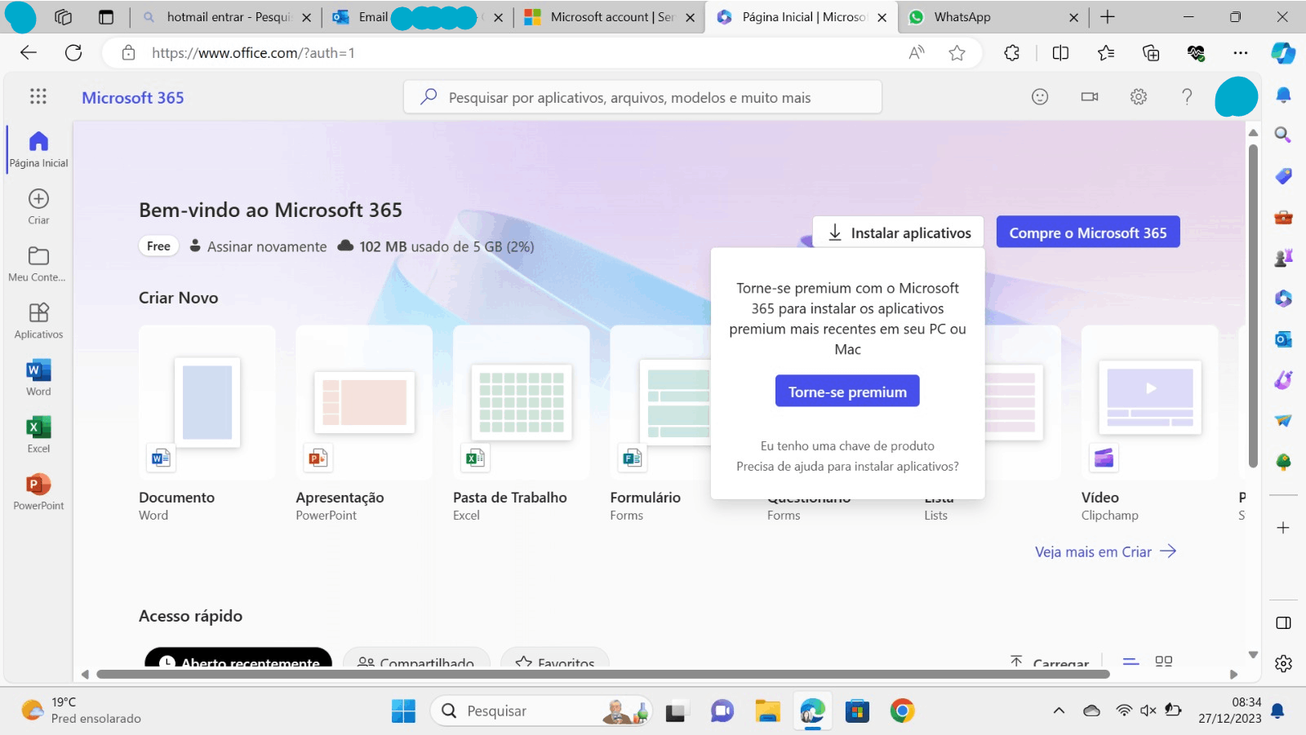Customize Edge sidebar with plus icon
1306x735 pixels.
pos(1283,528)
